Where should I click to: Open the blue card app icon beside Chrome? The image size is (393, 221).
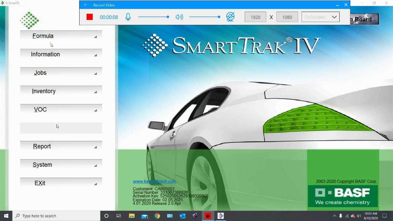point(170,216)
